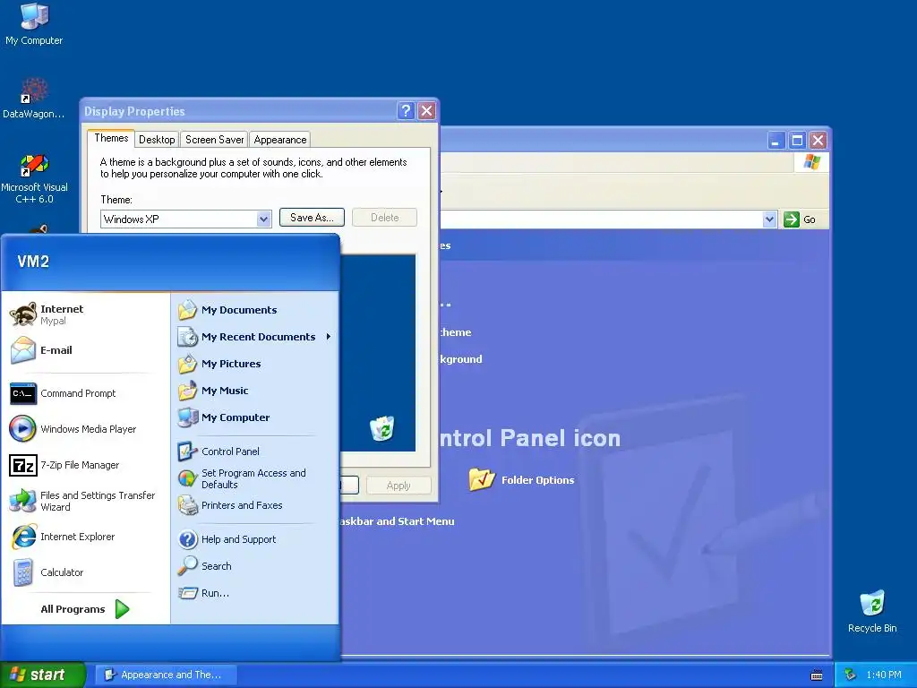Screen dimensions: 917x688
Task: Open Taskbar and Start Menu link
Action: (397, 521)
